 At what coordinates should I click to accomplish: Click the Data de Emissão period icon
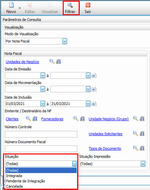pyautogui.click(x=94, y=76)
